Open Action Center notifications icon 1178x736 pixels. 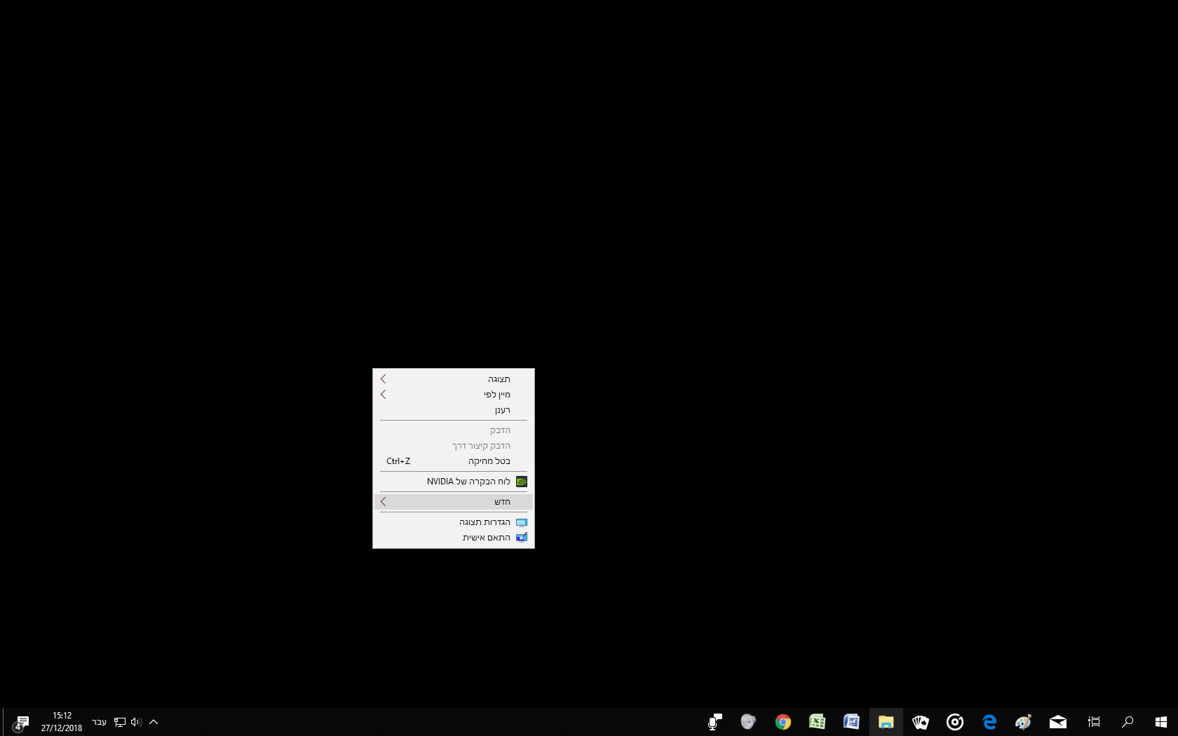(x=21, y=723)
